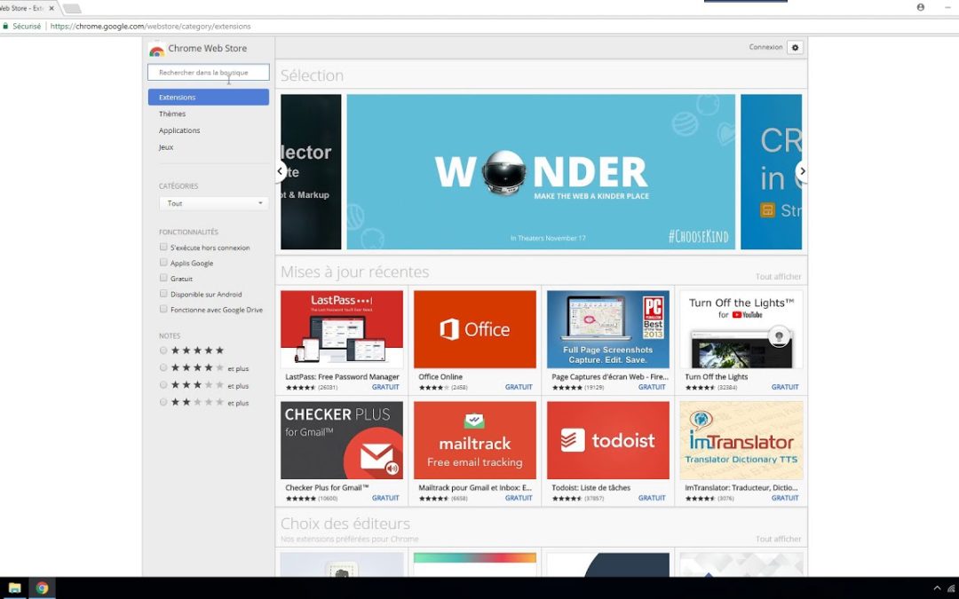Open the settings gear menu

pyautogui.click(x=795, y=47)
